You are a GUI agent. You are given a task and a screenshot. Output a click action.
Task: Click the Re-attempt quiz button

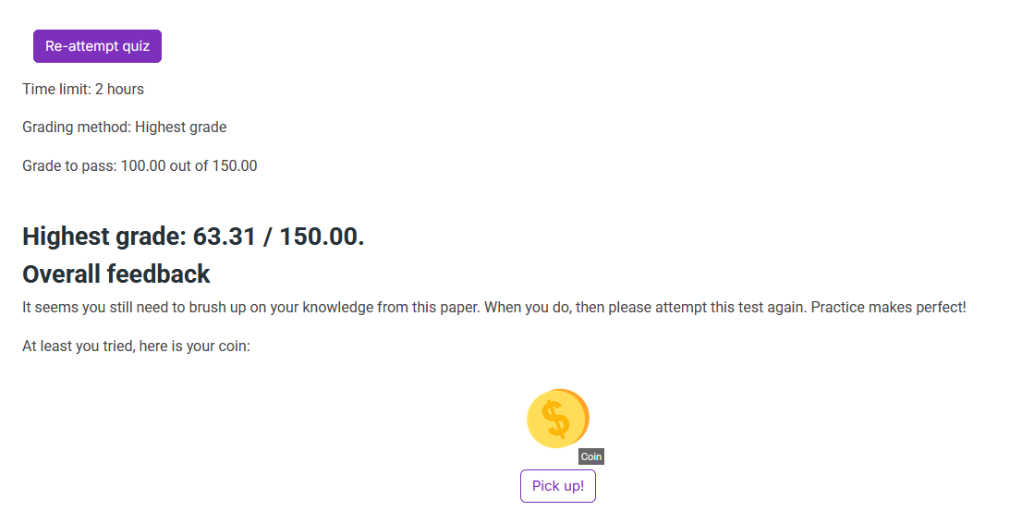(x=97, y=46)
